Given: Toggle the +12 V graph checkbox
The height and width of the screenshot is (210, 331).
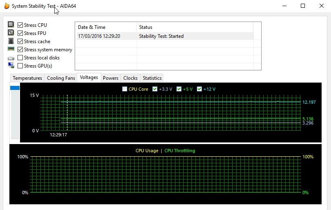Looking at the screenshot, I should 199,89.
